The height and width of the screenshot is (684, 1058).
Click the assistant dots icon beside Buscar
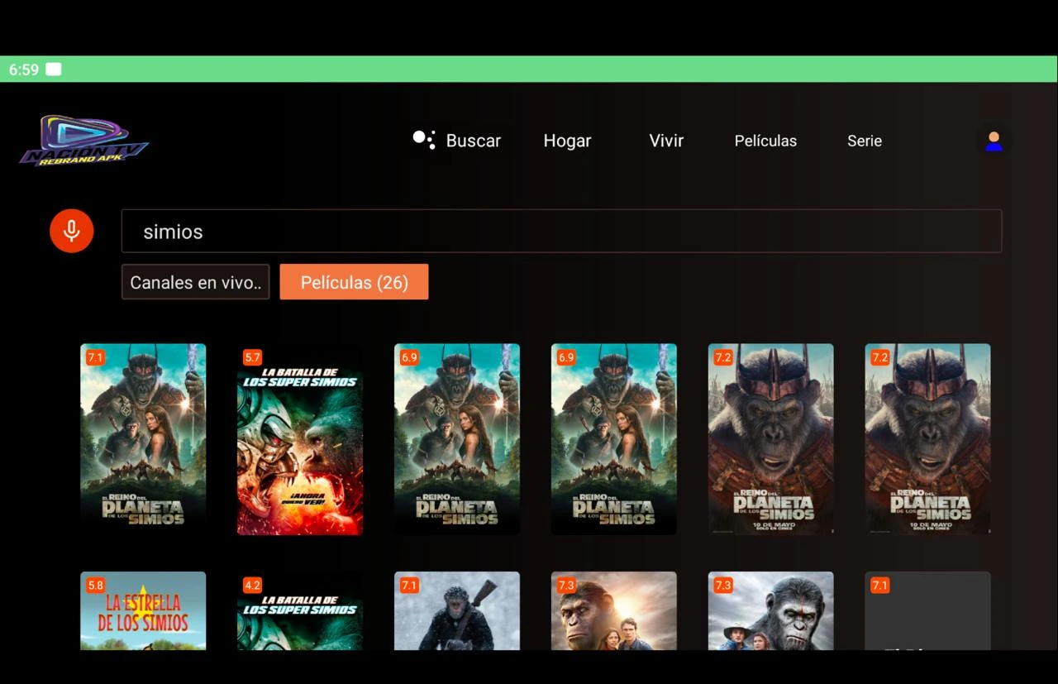tap(424, 140)
